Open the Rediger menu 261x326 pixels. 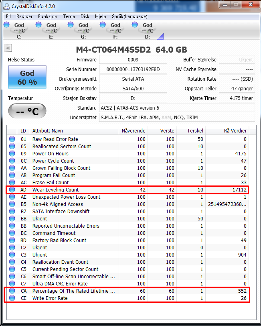point(24,16)
